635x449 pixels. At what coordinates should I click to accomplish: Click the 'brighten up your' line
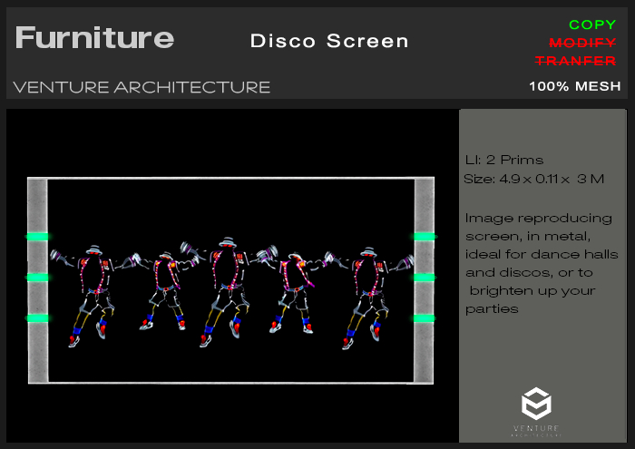coord(532,291)
